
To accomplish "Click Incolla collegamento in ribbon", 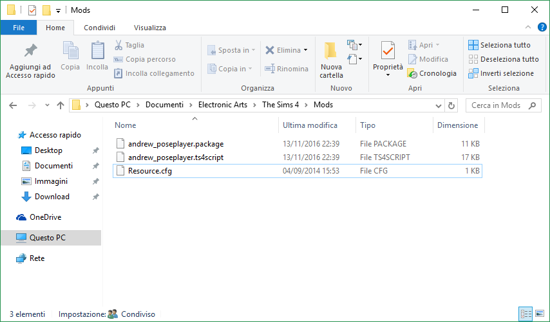I will 155,73.
